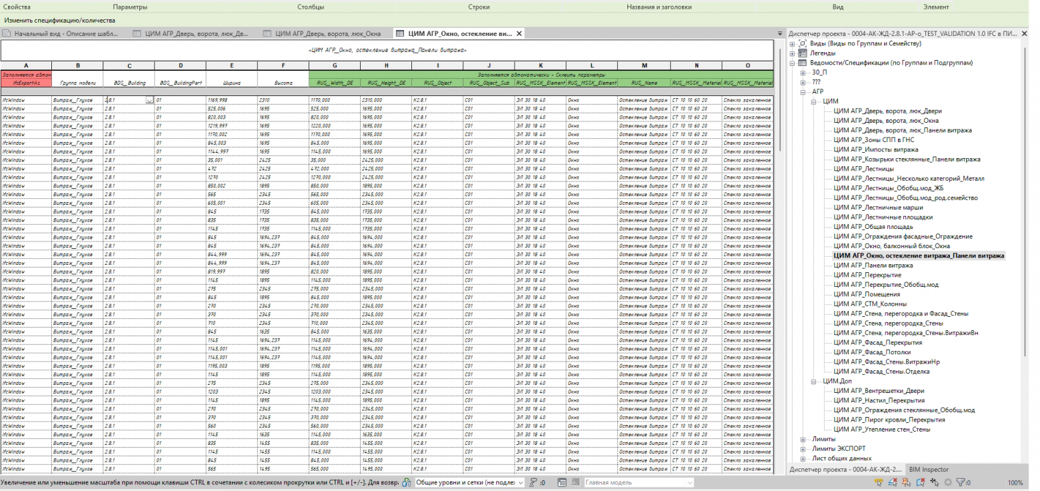The width and height of the screenshot is (1040, 491).
Task: Click the Ведомости/Спецификации node icon
Action: (803, 63)
